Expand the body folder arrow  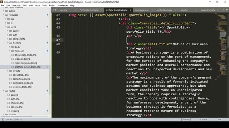click(10, 47)
